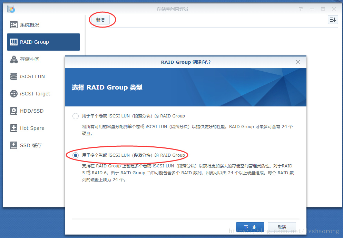This screenshot has width=343, height=238.
Task: Open the iSCSI Target globe icon
Action: (13, 94)
